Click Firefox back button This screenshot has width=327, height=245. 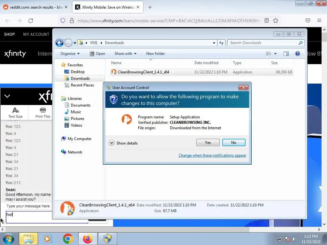(x=8, y=21)
